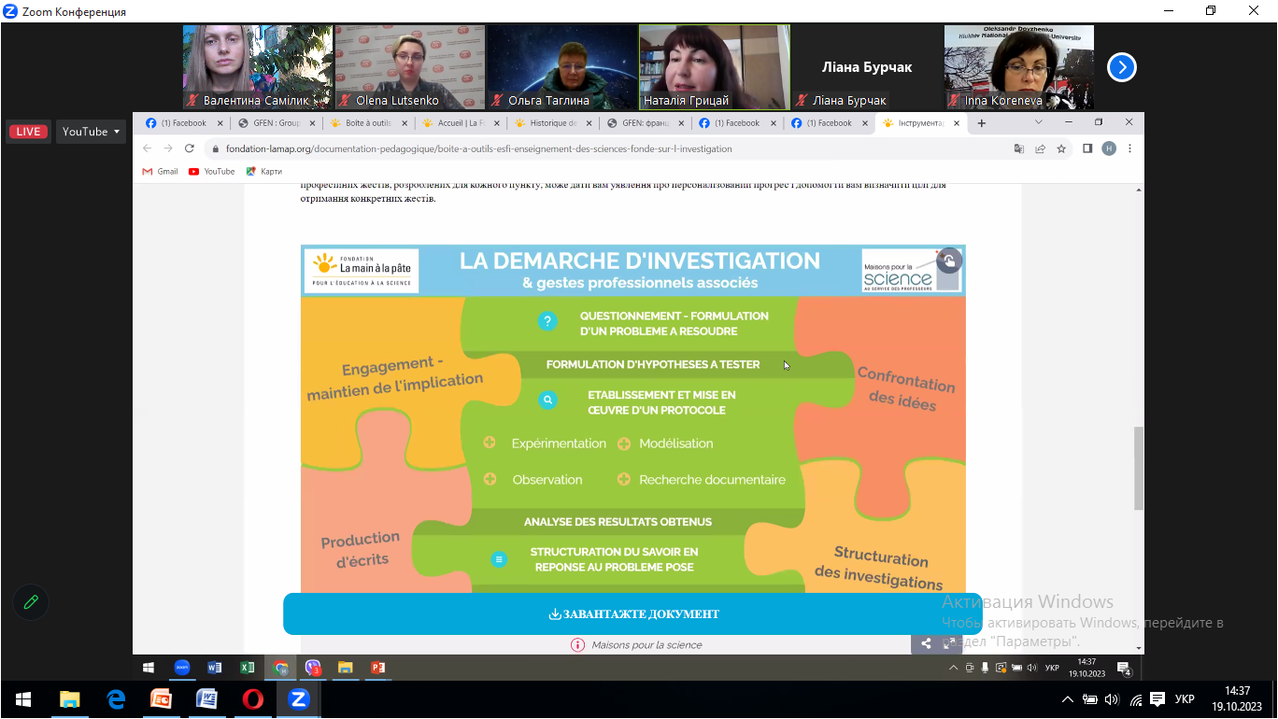1278x719 pixels.
Task: Click the Zoom icon on the outer taskbar
Action: (299, 699)
